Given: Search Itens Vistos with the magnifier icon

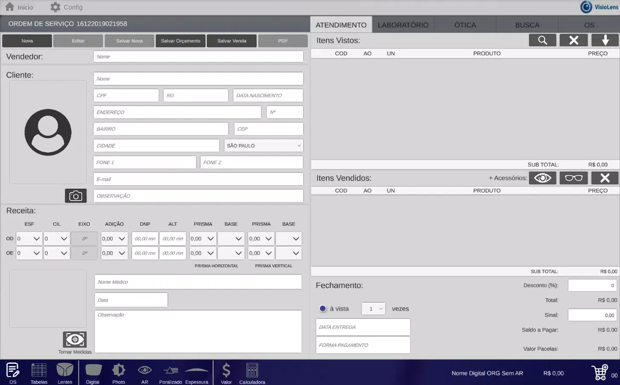Looking at the screenshot, I should coord(542,40).
